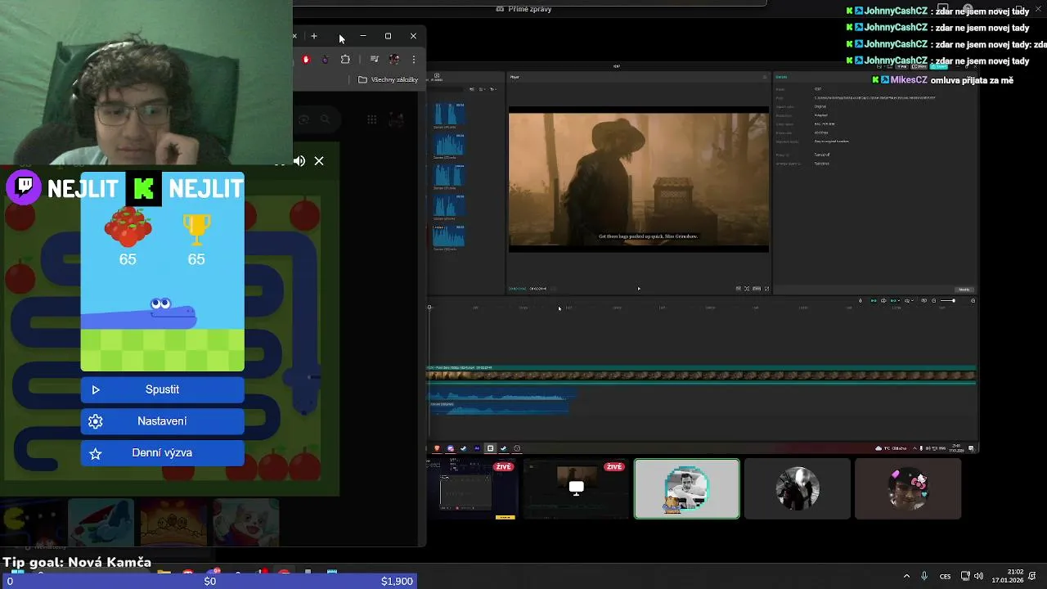Image resolution: width=1047 pixels, height=589 pixels.
Task: Open the media control toolbar icon
Action: click(x=374, y=59)
